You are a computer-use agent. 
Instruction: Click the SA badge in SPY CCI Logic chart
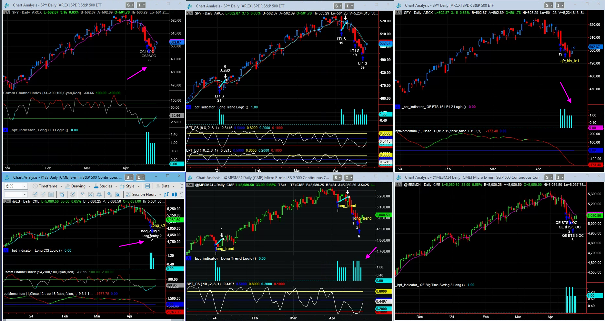tap(7, 12)
